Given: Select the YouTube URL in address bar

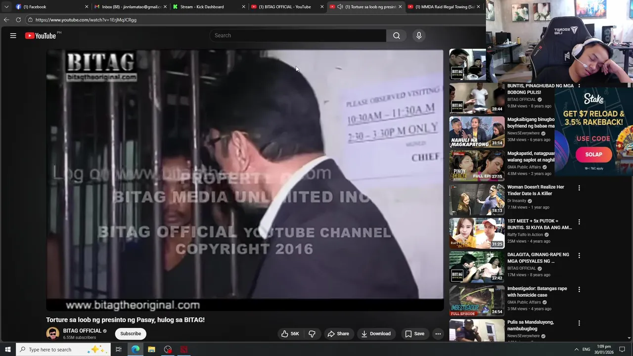Looking at the screenshot, I should (86, 20).
